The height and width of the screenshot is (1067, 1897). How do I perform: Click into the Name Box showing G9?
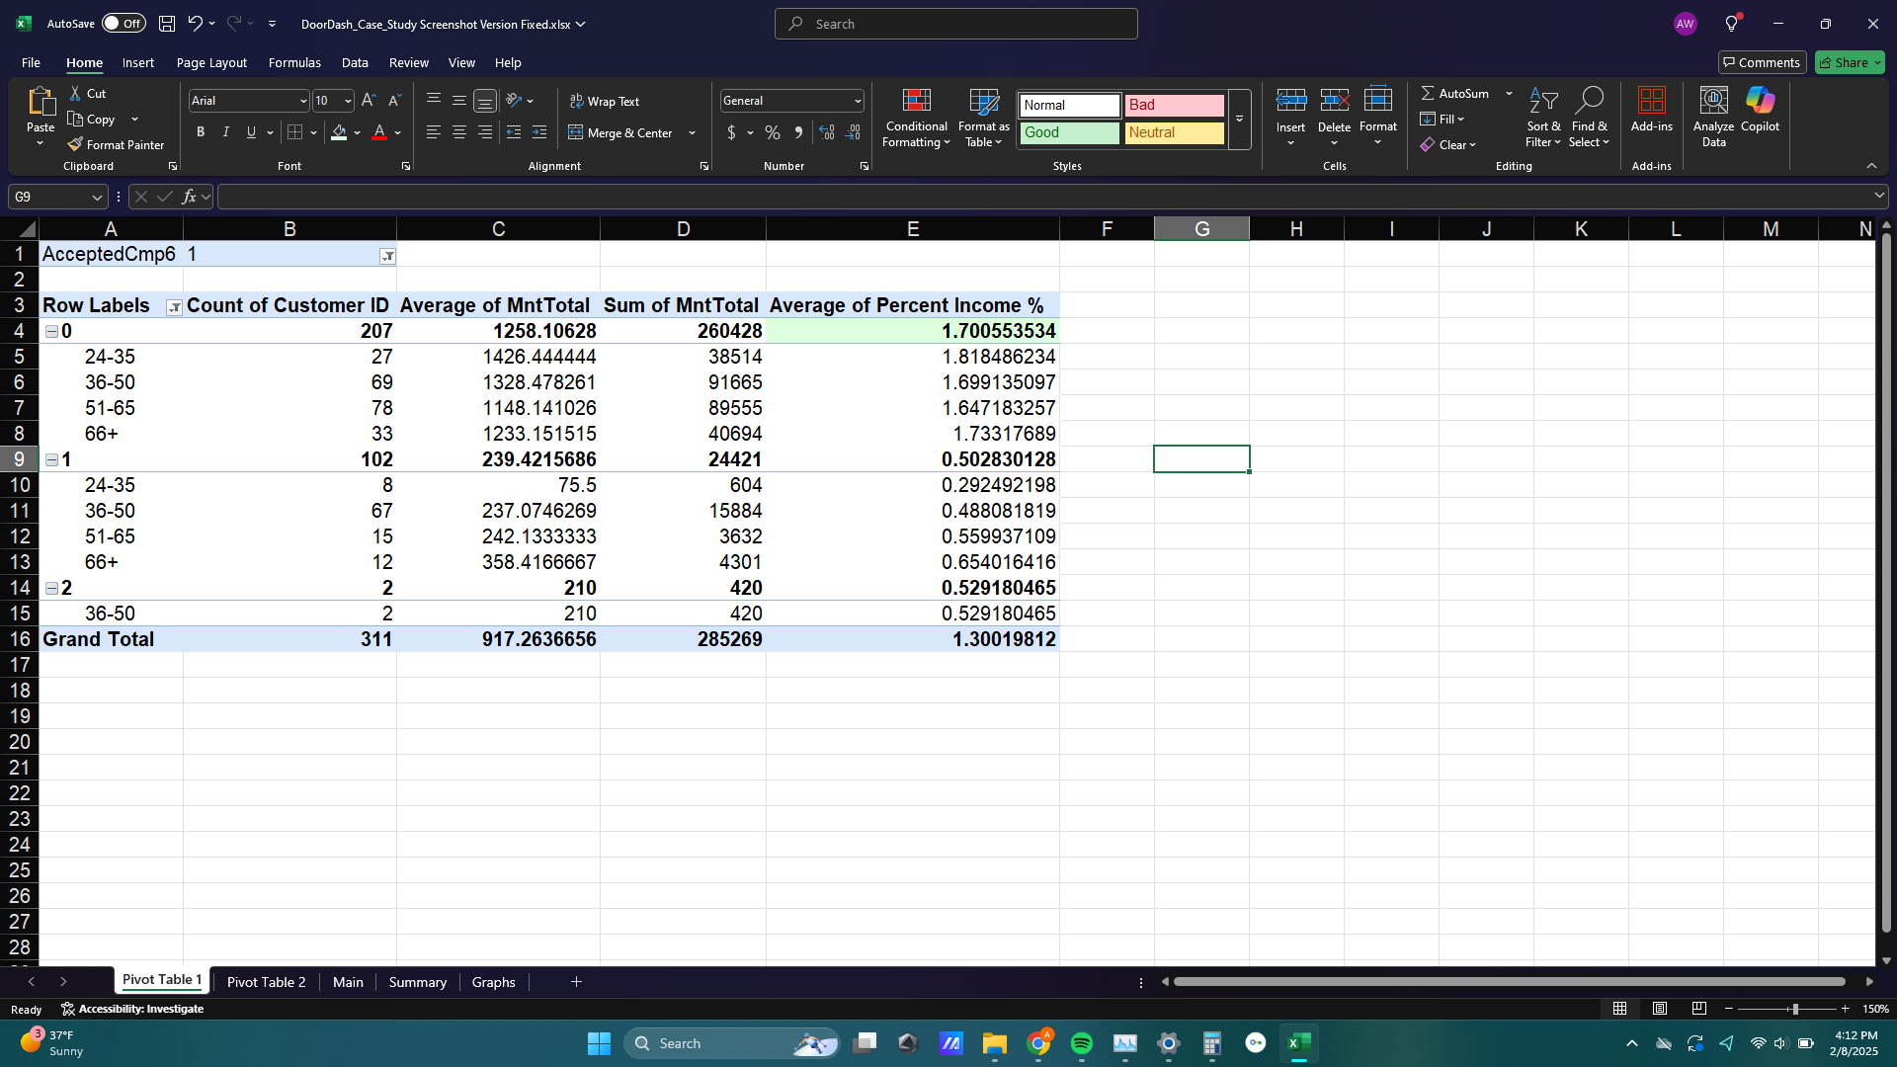49,197
